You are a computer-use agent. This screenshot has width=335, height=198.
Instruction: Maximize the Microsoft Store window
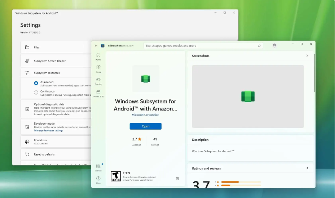(302, 44)
